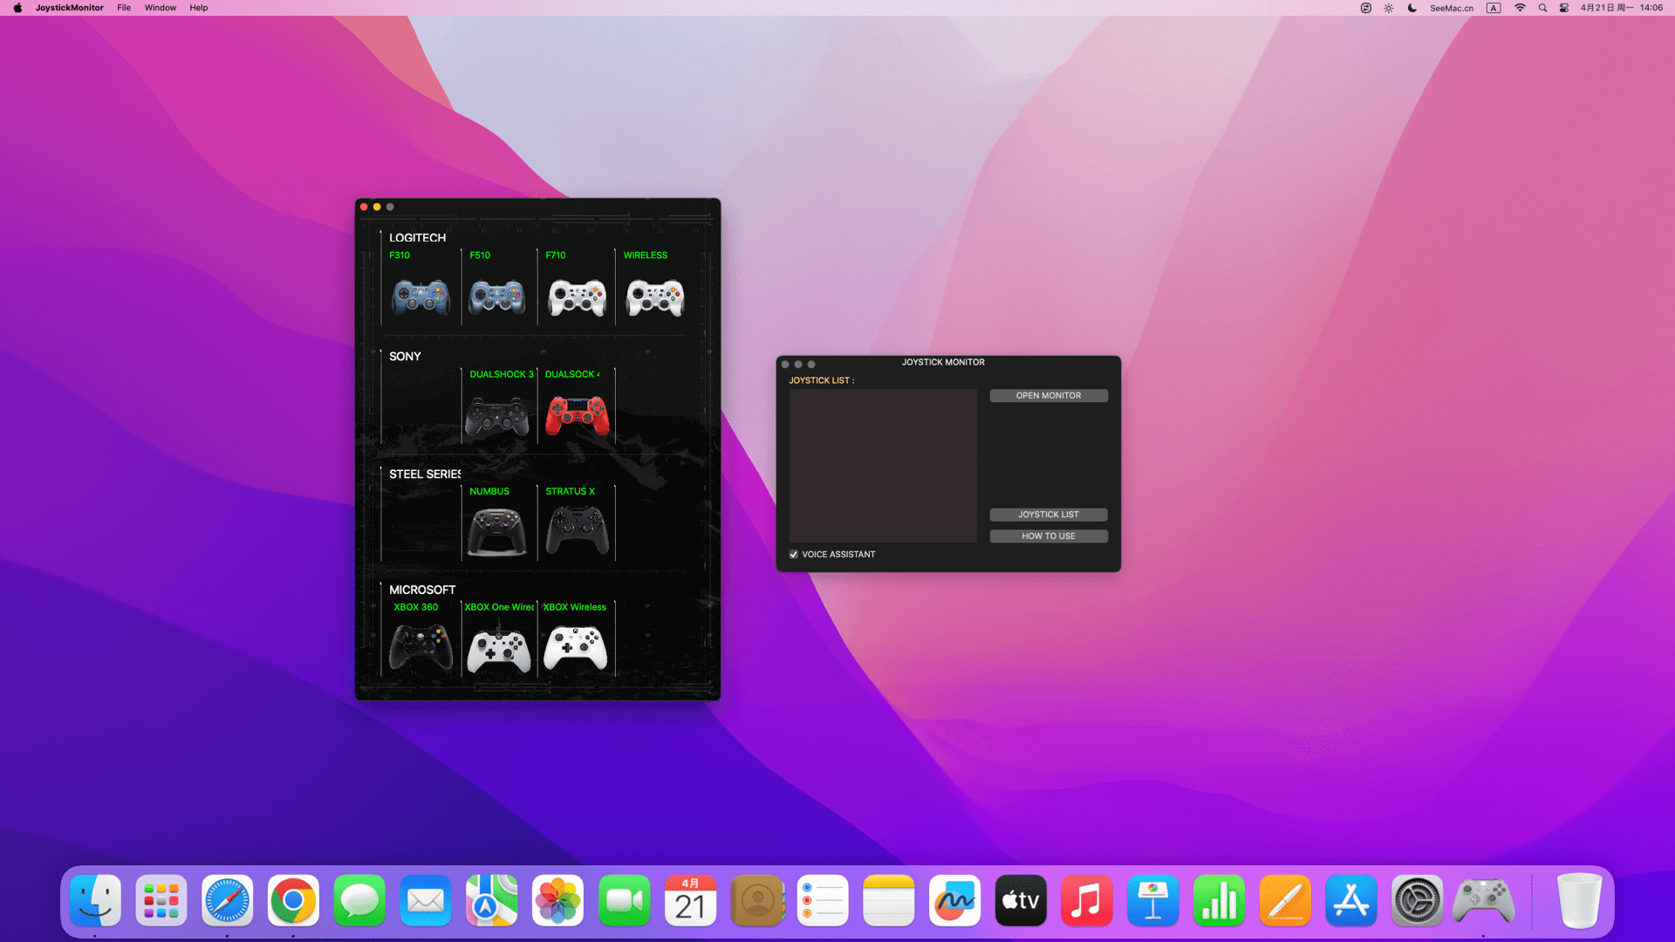Pick the Logitech F710 white controller
The height and width of the screenshot is (942, 1675).
pos(577,297)
